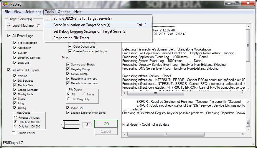This screenshot has height=148, width=257.
Task: Click upper log pane scroll-right arrow
Action: click(x=243, y=93)
